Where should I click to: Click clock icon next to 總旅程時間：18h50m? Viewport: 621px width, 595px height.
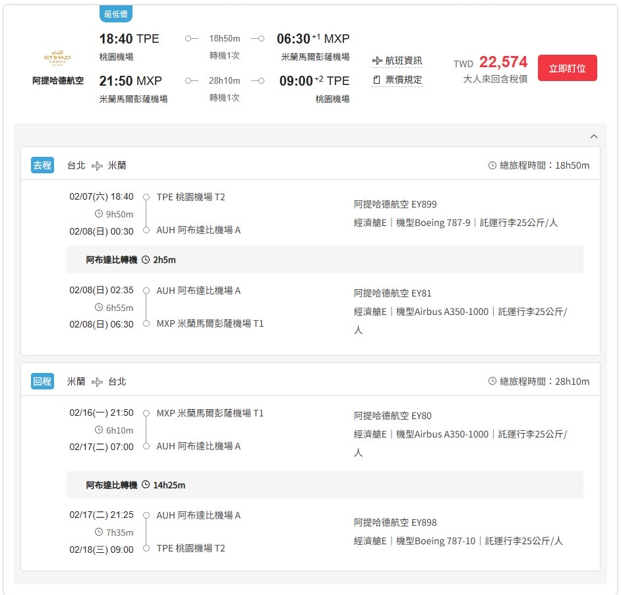coord(492,165)
